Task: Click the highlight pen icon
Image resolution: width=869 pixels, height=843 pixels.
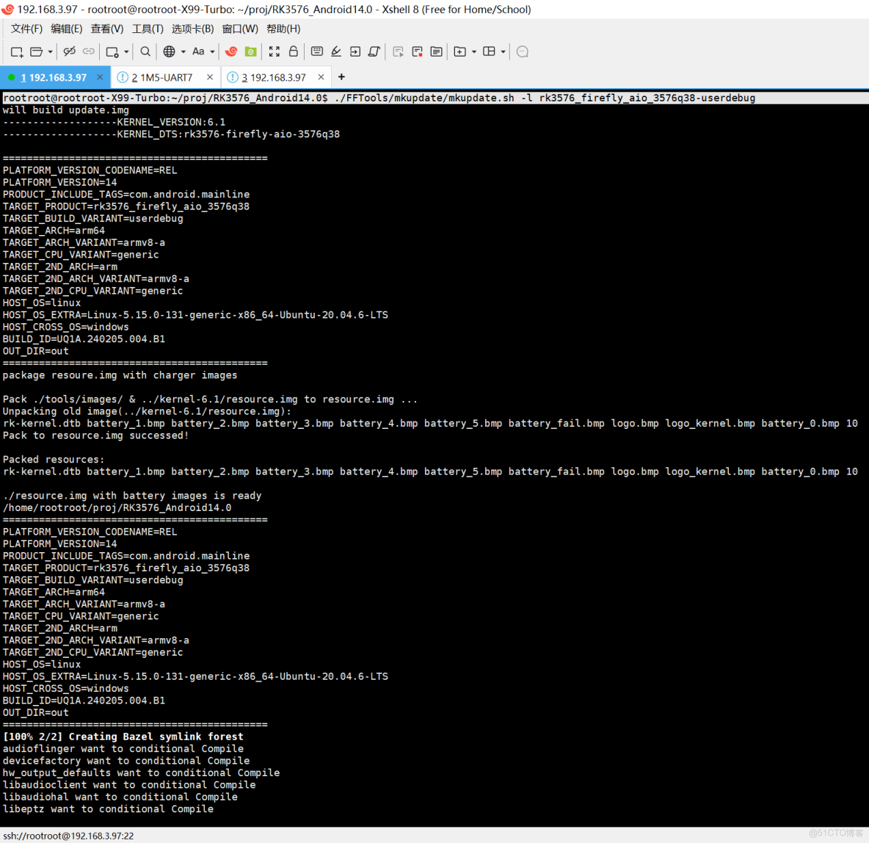Action: [x=336, y=51]
